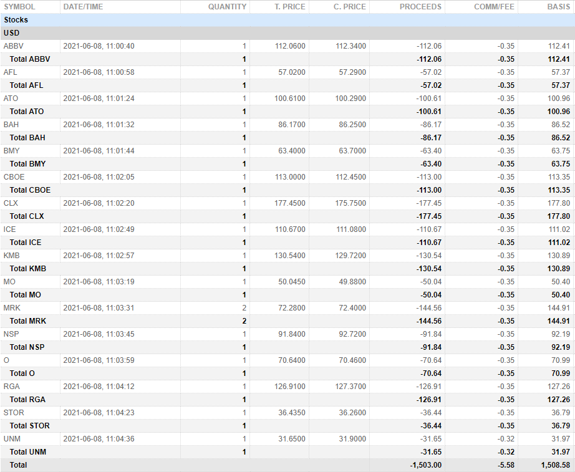Image resolution: width=575 pixels, height=472 pixels.
Task: Select RGA trade price 126.9100
Action: (x=290, y=387)
